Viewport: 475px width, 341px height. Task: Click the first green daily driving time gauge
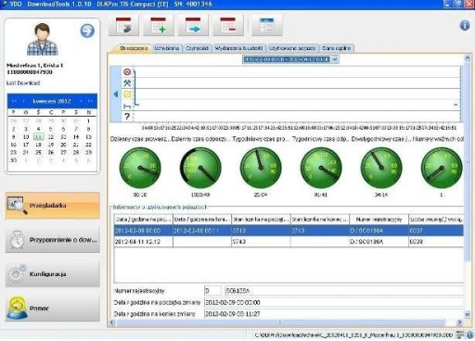tap(140, 168)
